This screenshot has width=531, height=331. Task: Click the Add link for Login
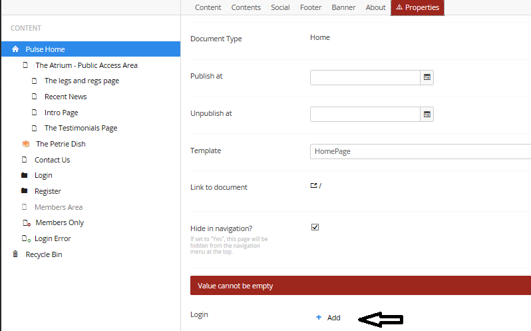tap(333, 318)
